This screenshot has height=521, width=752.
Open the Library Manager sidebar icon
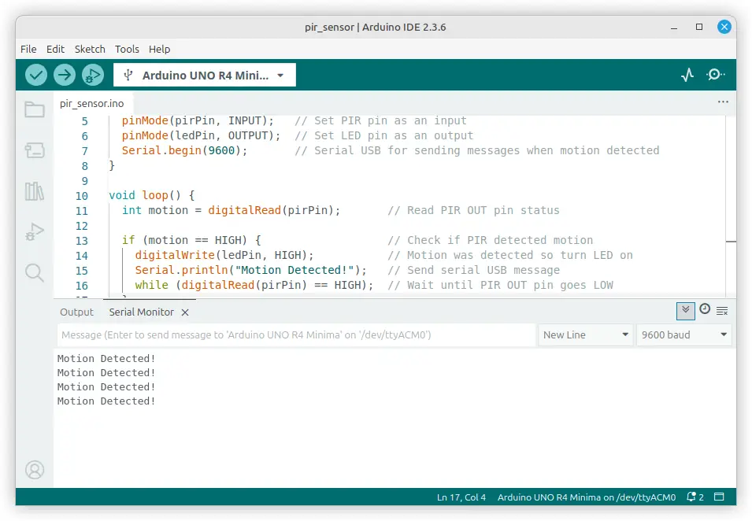(x=34, y=190)
